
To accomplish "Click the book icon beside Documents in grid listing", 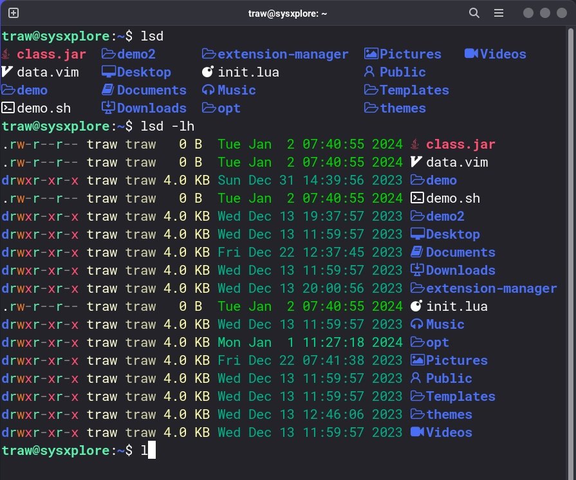I will (x=108, y=90).
